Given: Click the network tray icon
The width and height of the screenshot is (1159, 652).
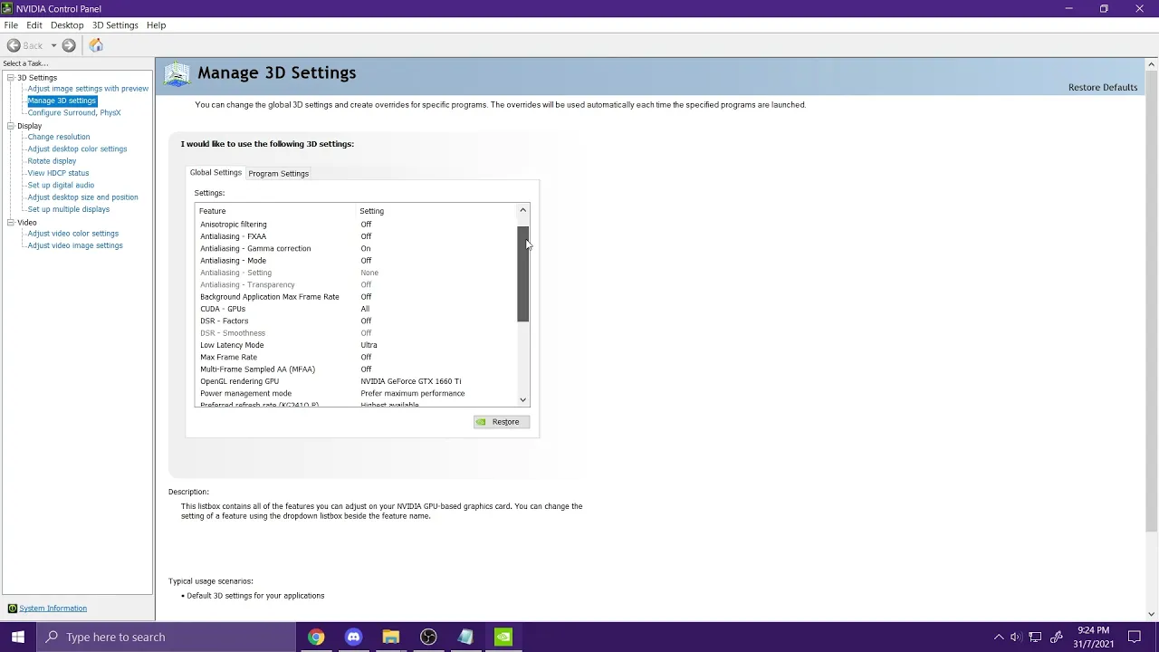Looking at the screenshot, I should click(1036, 637).
